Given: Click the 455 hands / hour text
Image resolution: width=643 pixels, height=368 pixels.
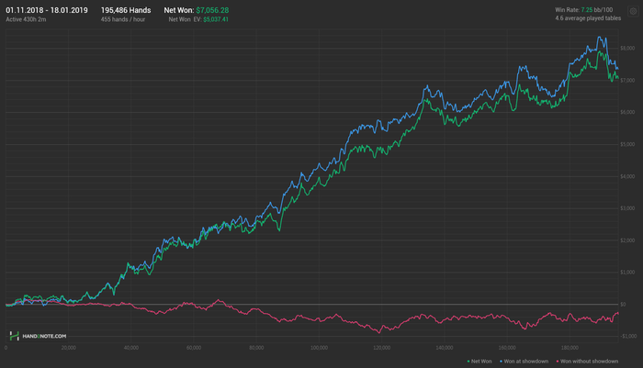Looking at the screenshot, I should (x=123, y=19).
